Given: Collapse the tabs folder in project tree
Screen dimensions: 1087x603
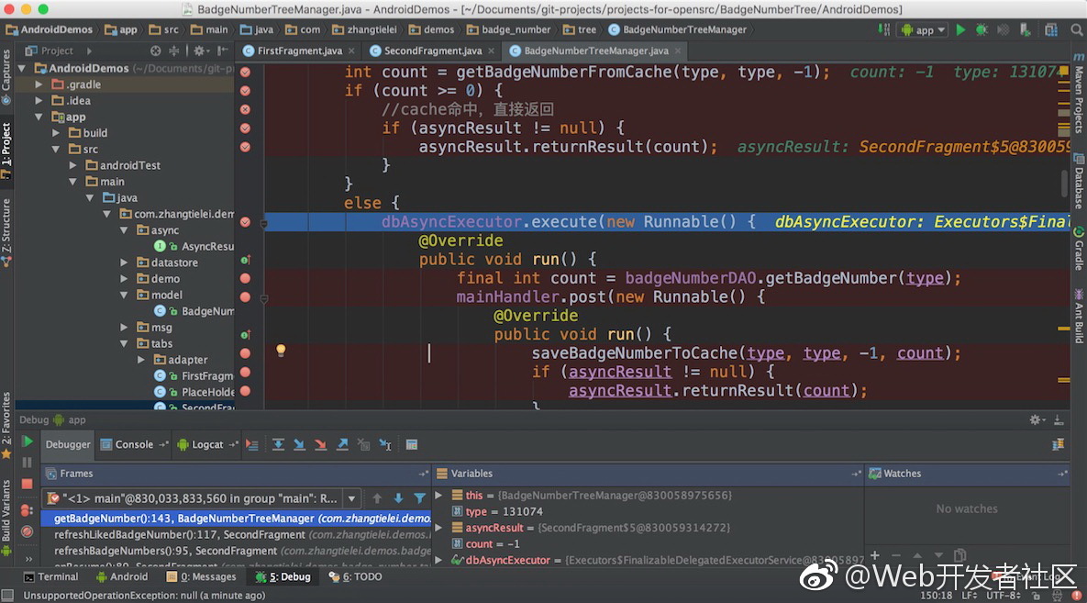Looking at the screenshot, I should point(125,344).
